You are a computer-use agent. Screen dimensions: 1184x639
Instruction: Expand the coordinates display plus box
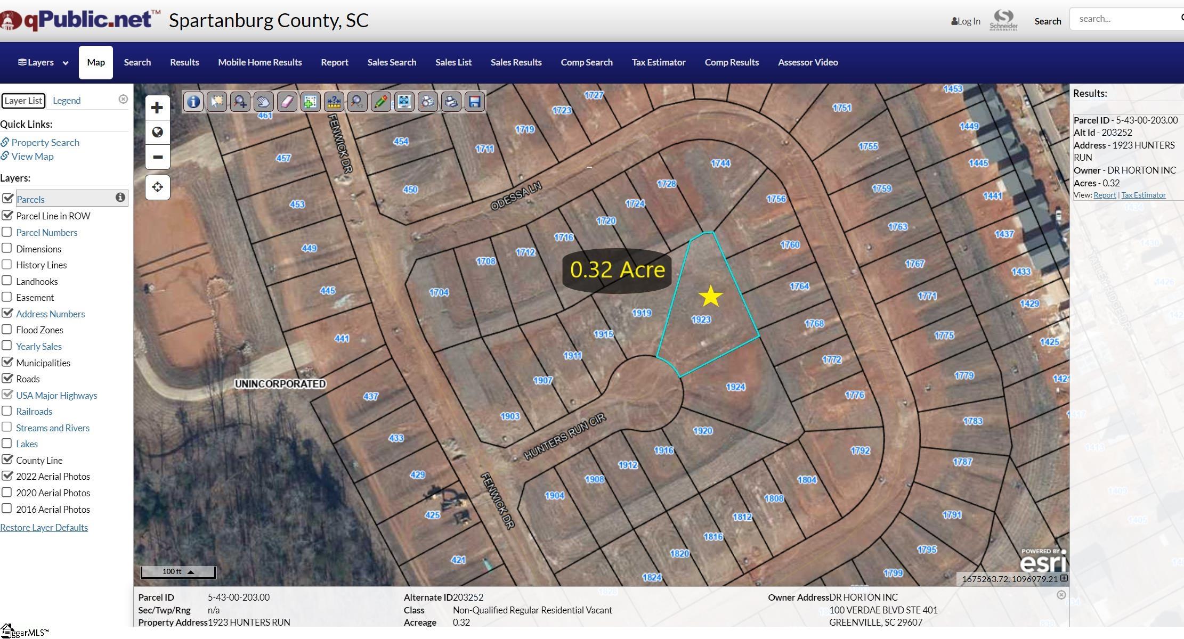tap(1064, 578)
